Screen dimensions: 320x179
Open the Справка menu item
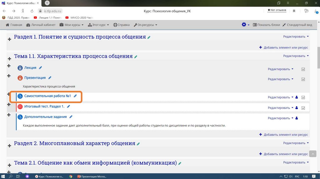click(122, 25)
